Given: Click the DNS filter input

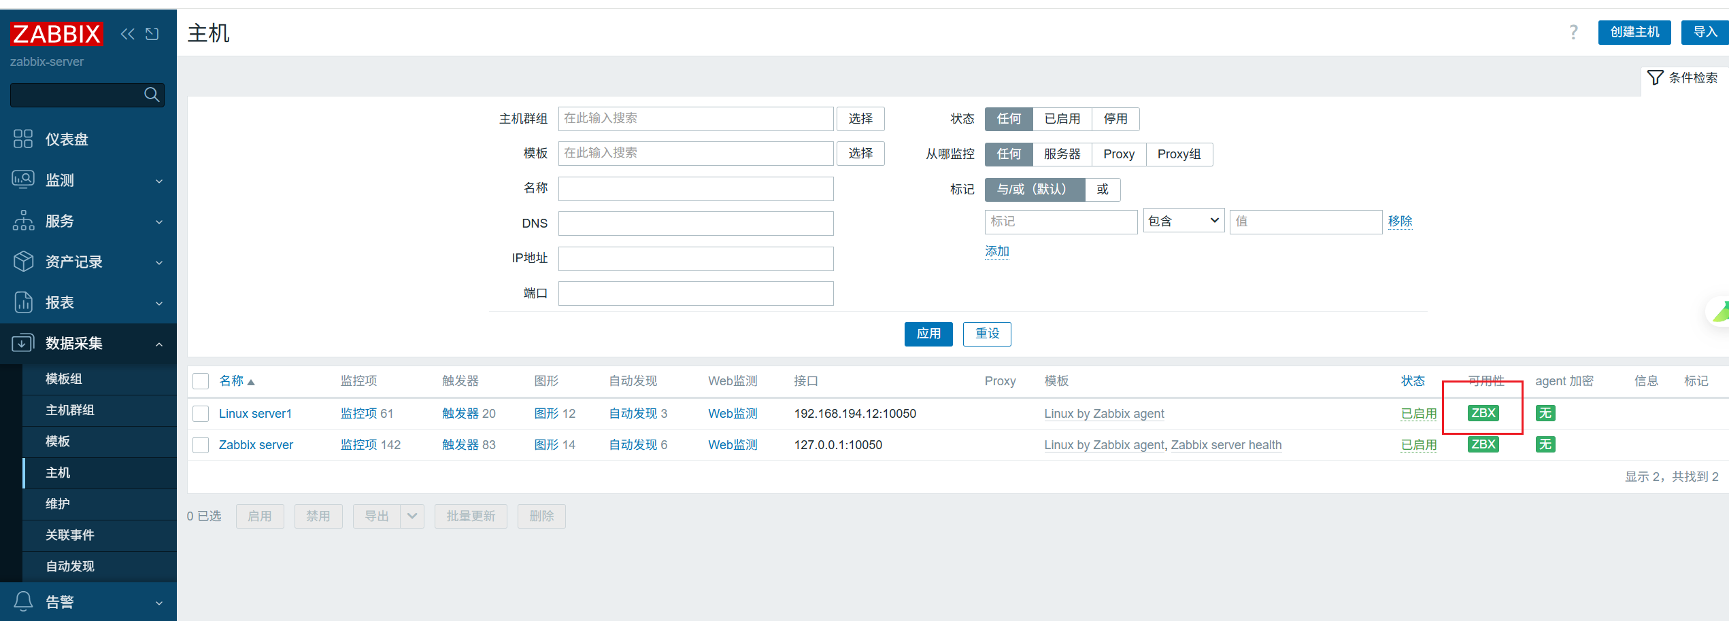Looking at the screenshot, I should (696, 224).
